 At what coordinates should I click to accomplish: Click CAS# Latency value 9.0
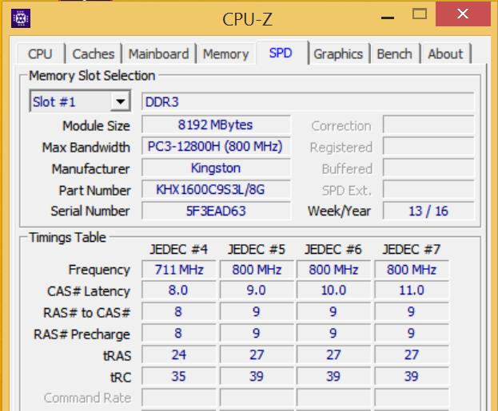(257, 290)
